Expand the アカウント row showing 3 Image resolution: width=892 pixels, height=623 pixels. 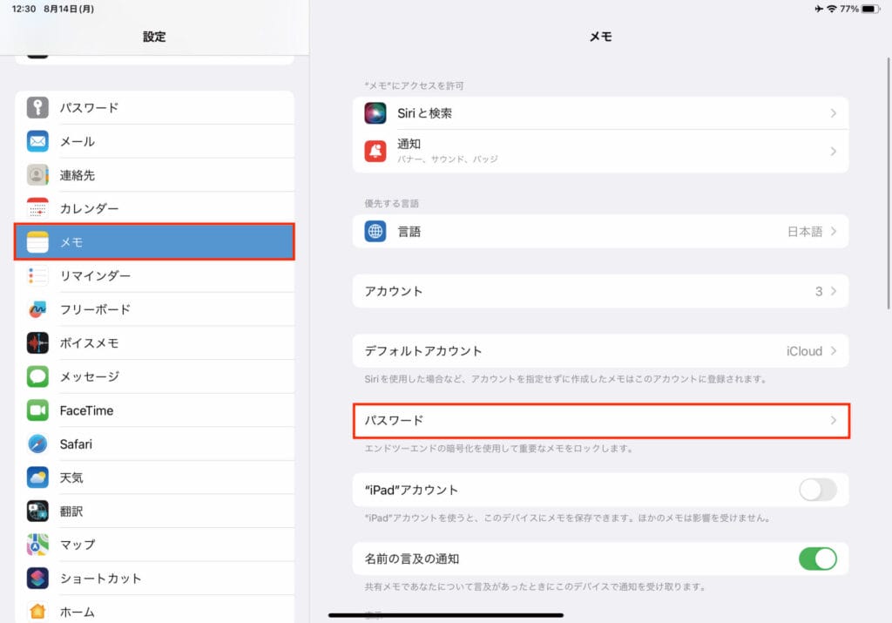click(x=600, y=291)
